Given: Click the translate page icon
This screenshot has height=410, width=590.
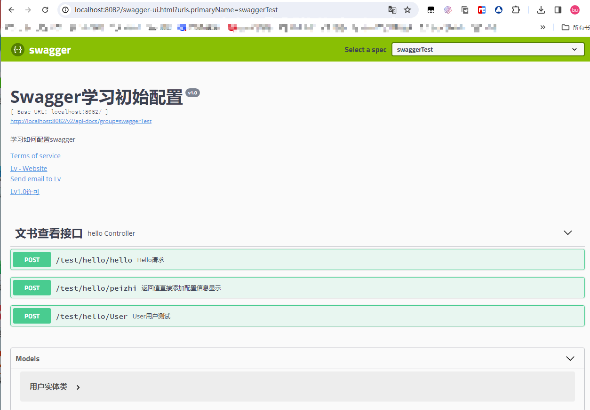Looking at the screenshot, I should (392, 10).
